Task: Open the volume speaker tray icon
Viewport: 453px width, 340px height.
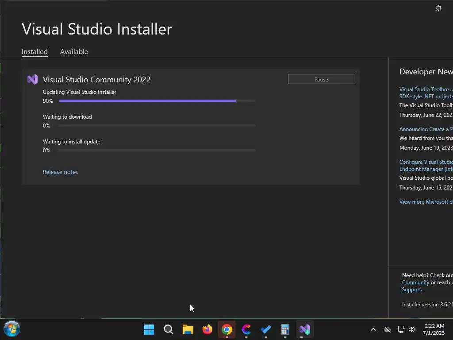Action: [x=412, y=329]
